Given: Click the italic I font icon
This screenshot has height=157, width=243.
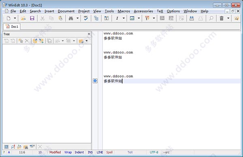Looking at the screenshot, I should [117, 18].
